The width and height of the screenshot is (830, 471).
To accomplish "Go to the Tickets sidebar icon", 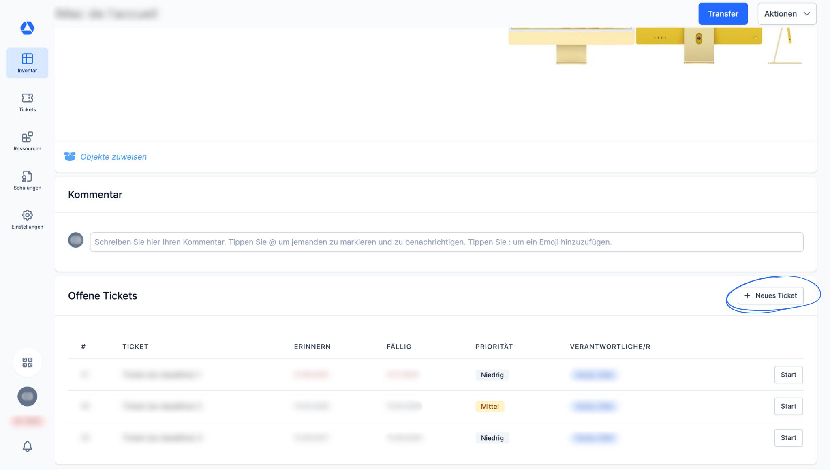I will point(27,102).
